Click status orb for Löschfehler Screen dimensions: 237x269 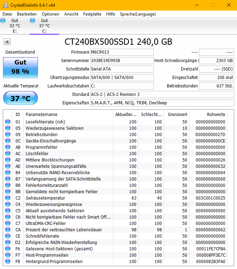click(x=8, y=153)
